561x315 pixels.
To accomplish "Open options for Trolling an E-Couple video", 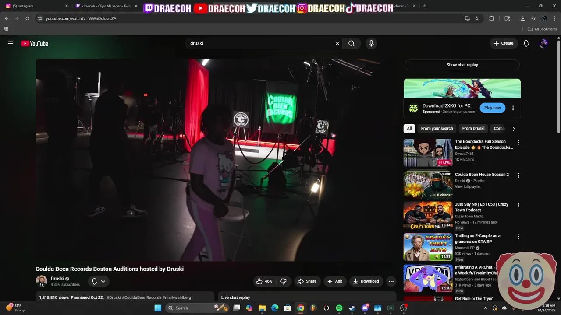I will (518, 236).
